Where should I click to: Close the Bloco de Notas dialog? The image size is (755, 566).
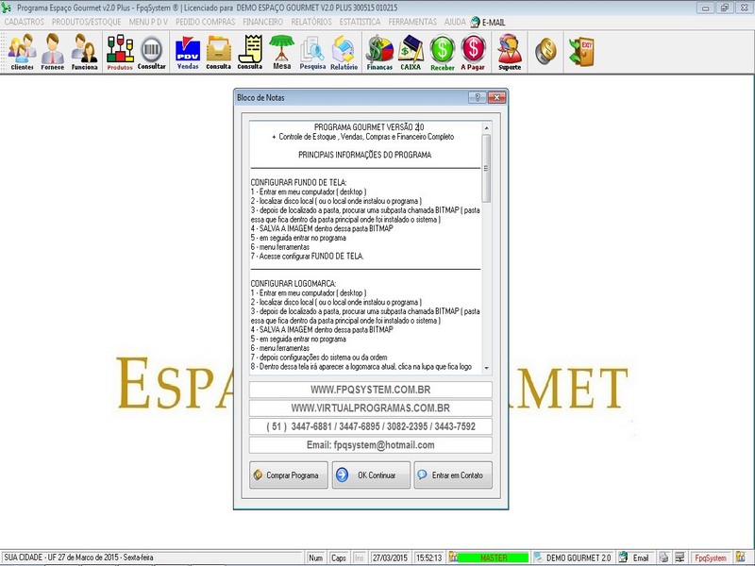tap(496, 98)
